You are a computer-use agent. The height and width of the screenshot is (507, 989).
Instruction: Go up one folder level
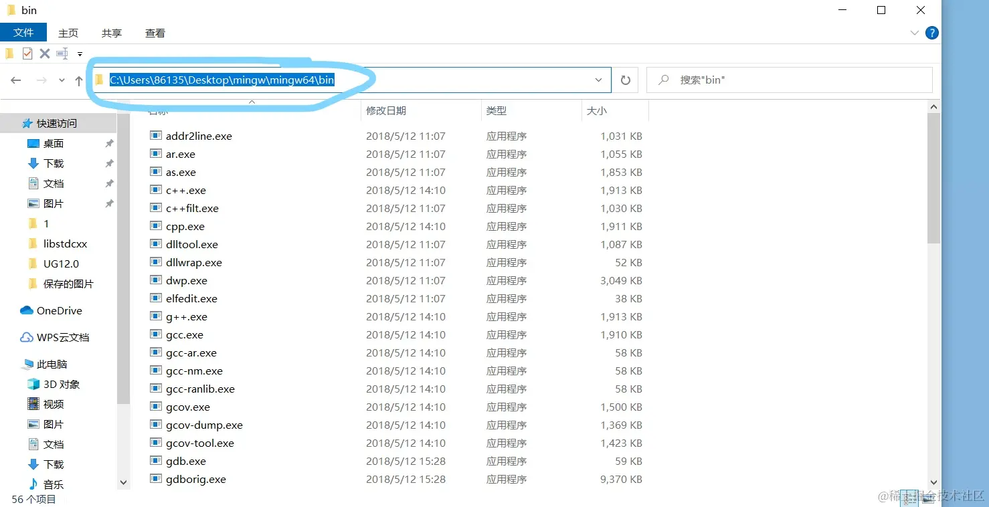point(79,80)
